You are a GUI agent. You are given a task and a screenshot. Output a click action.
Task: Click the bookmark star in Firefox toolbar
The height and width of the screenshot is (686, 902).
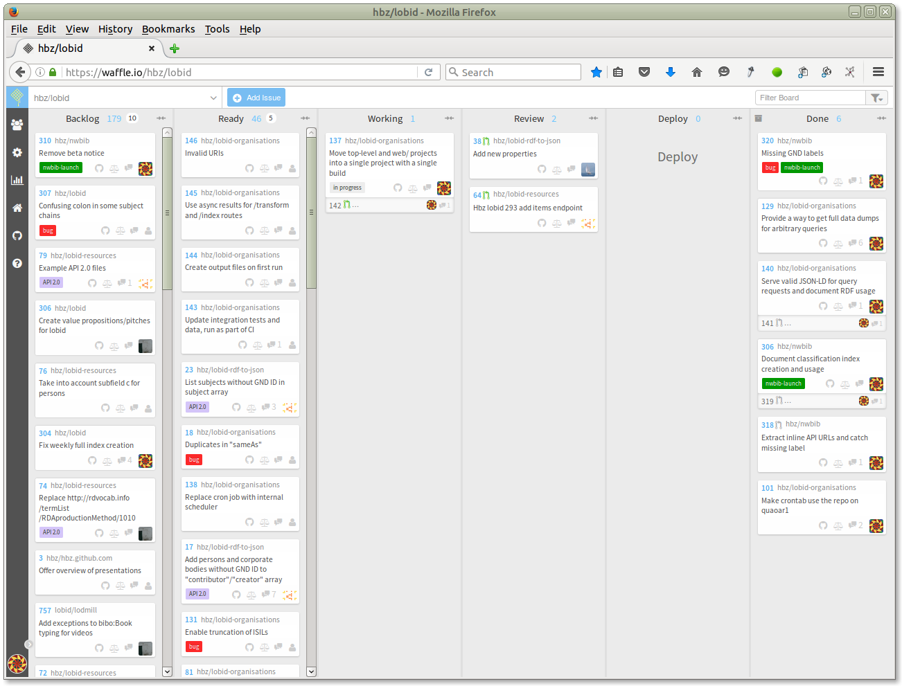pyautogui.click(x=596, y=72)
